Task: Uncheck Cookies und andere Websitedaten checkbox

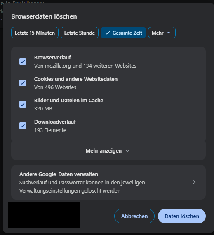Action: tap(23, 83)
